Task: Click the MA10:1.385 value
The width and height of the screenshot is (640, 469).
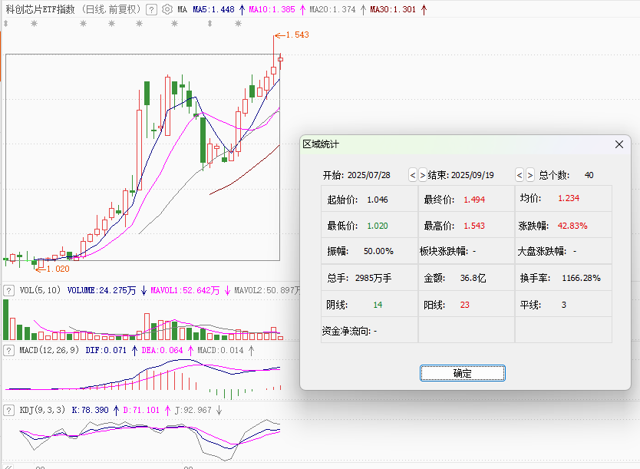Action: 272,9
